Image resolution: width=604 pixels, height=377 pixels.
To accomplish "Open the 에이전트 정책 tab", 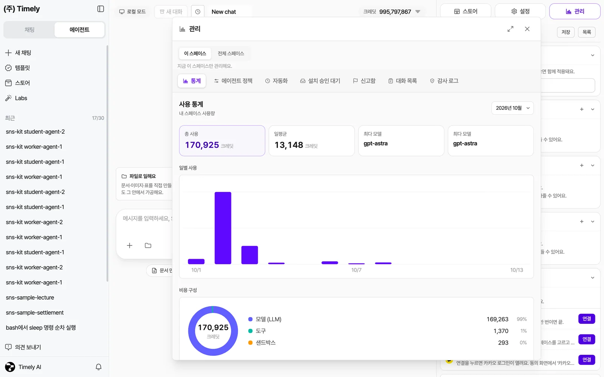I will tap(233, 81).
